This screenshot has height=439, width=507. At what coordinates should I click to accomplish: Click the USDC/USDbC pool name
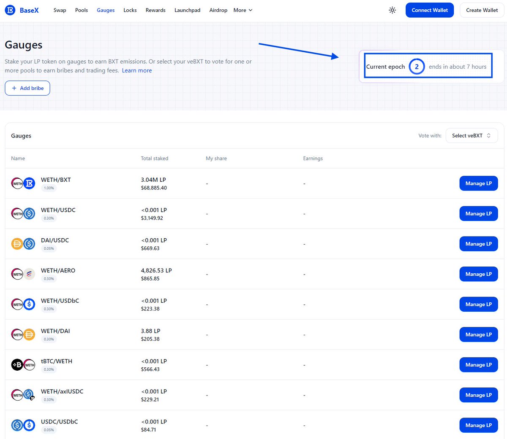point(60,422)
